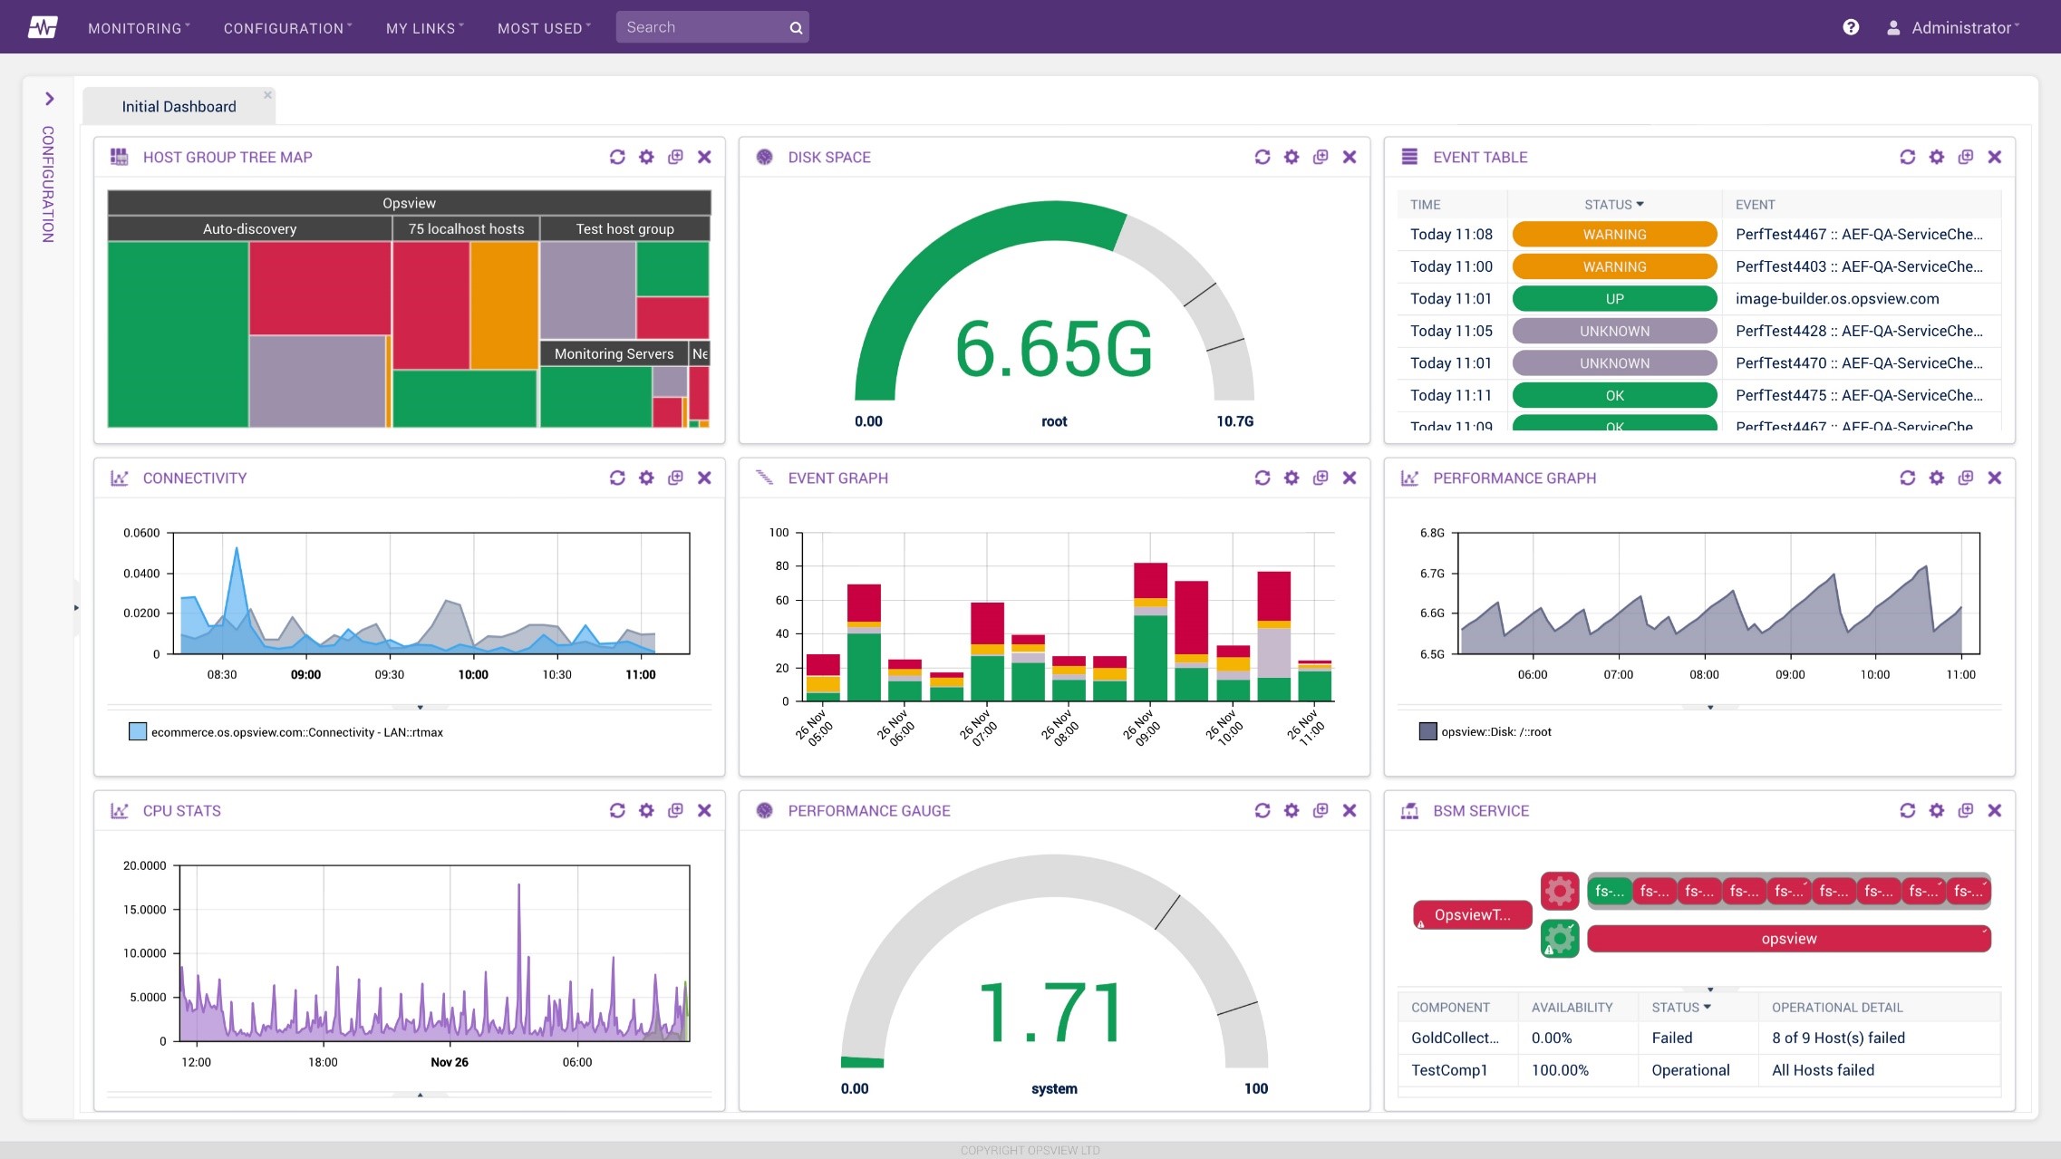This screenshot has width=2061, height=1159.
Task: Expand the Configuration sidebar panel
Action: [50, 98]
